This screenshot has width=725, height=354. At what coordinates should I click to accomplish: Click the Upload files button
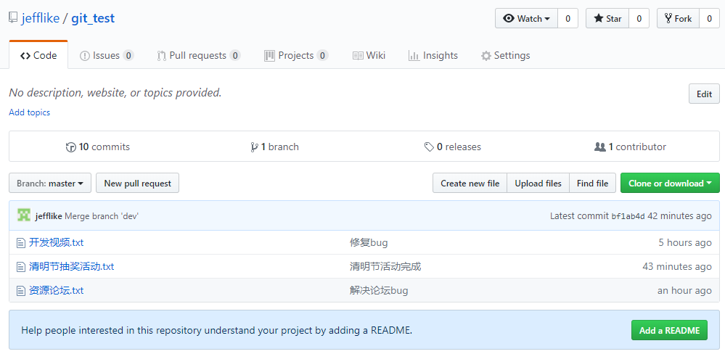[x=538, y=183]
